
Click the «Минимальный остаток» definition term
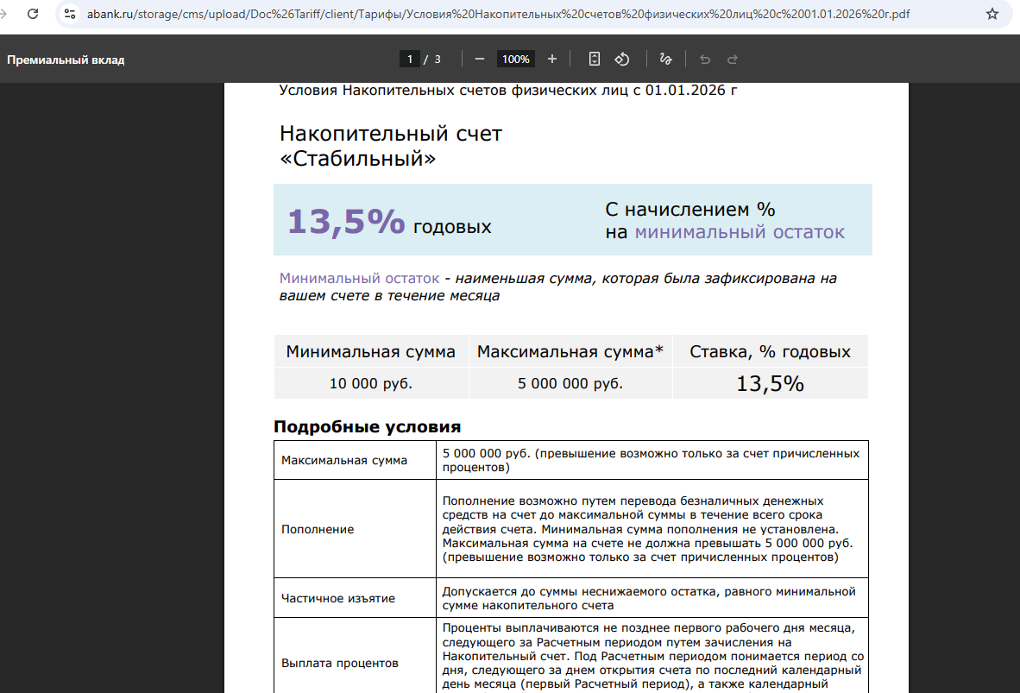coord(359,279)
